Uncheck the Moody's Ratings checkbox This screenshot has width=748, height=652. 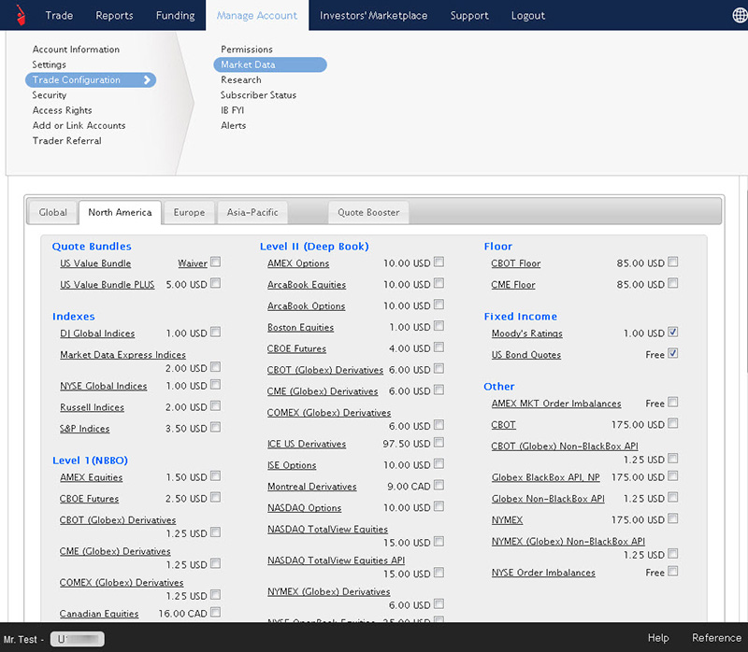672,332
